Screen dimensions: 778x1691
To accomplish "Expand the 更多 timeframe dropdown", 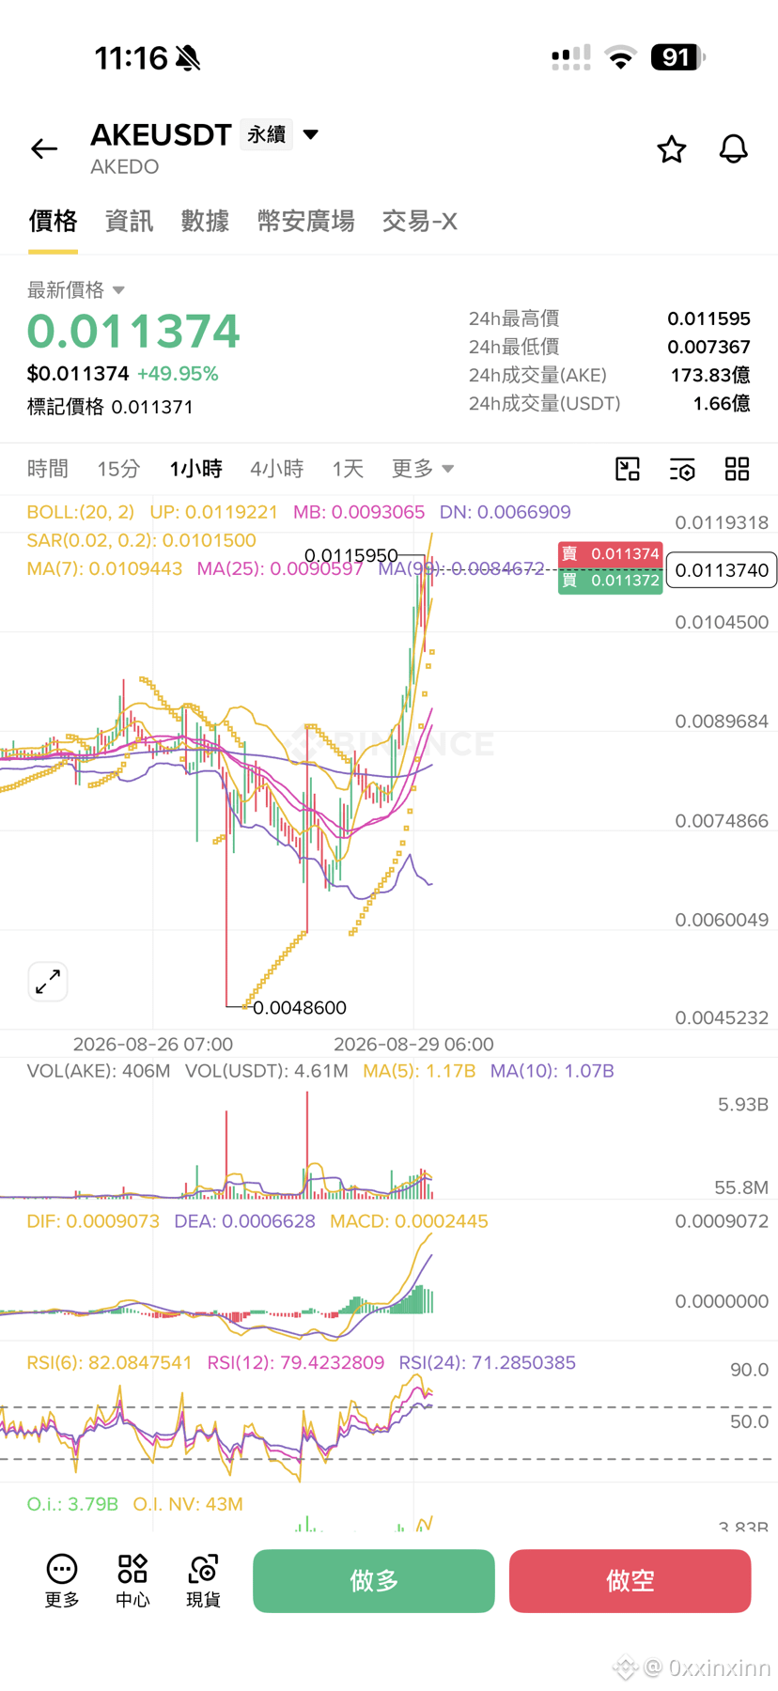I will (x=423, y=469).
